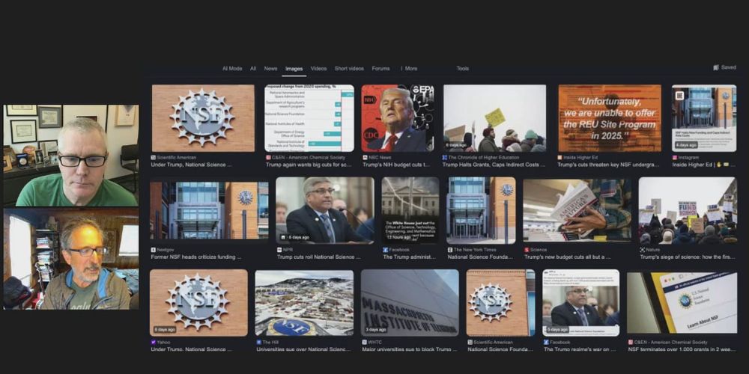Open the Saved images collection
The width and height of the screenshot is (749, 374).
724,68
